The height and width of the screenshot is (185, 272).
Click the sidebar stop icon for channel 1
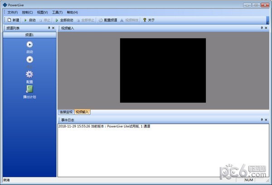[x=29, y=59]
